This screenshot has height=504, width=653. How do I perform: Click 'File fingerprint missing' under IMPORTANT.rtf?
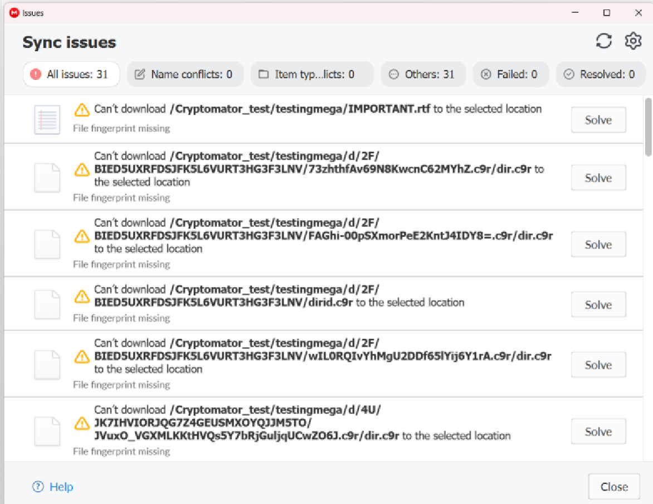pos(121,128)
